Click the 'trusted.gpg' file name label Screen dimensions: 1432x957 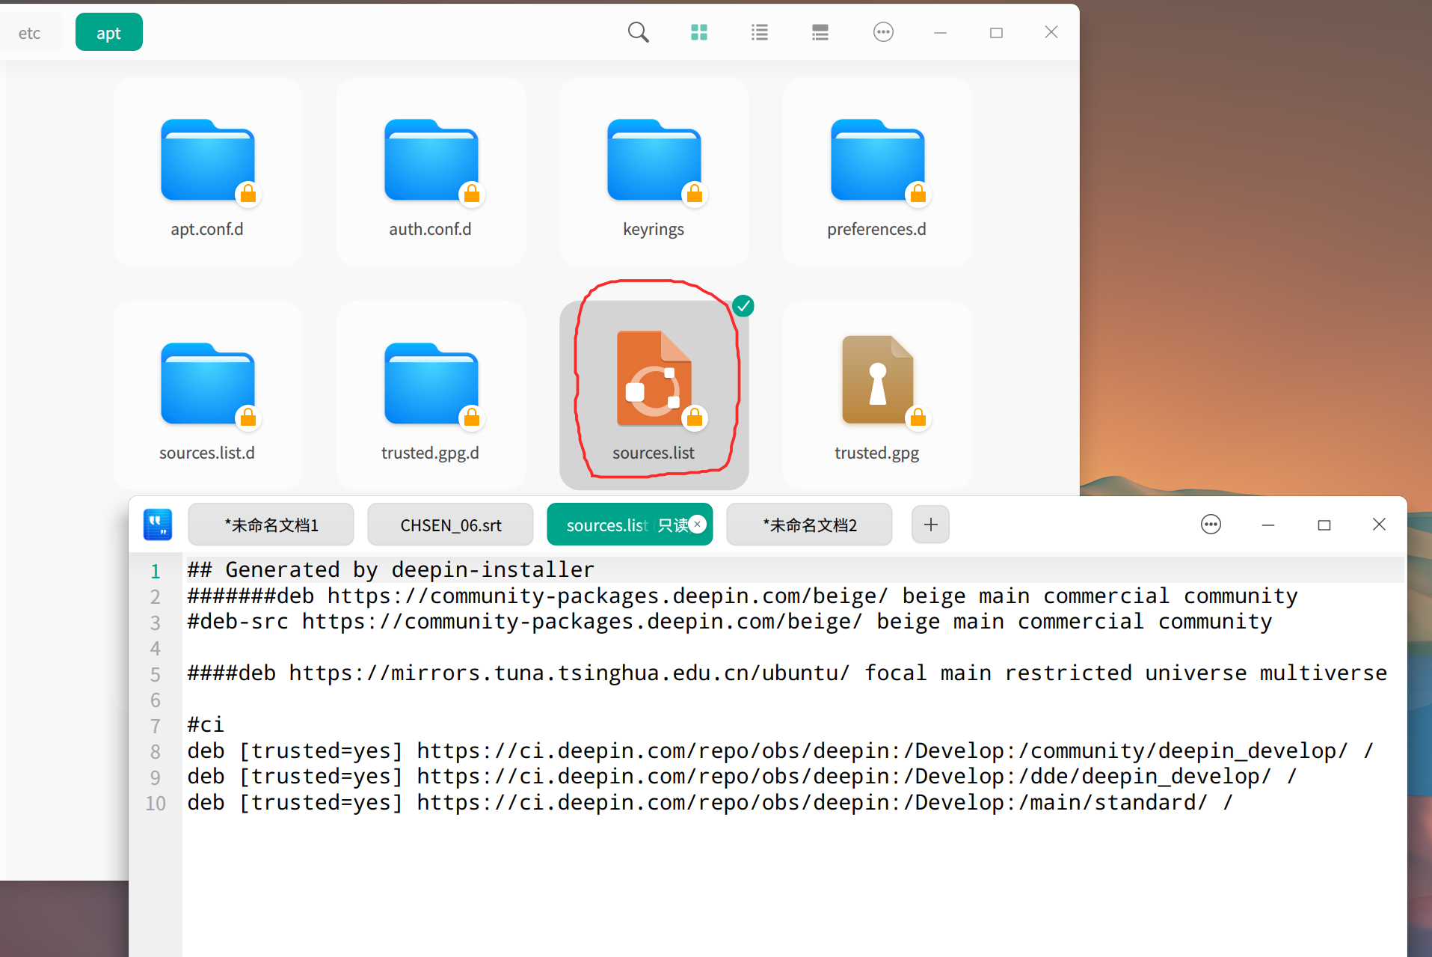tap(877, 453)
